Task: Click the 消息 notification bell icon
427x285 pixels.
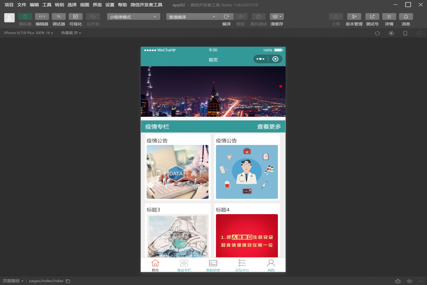Action: tap(406, 17)
